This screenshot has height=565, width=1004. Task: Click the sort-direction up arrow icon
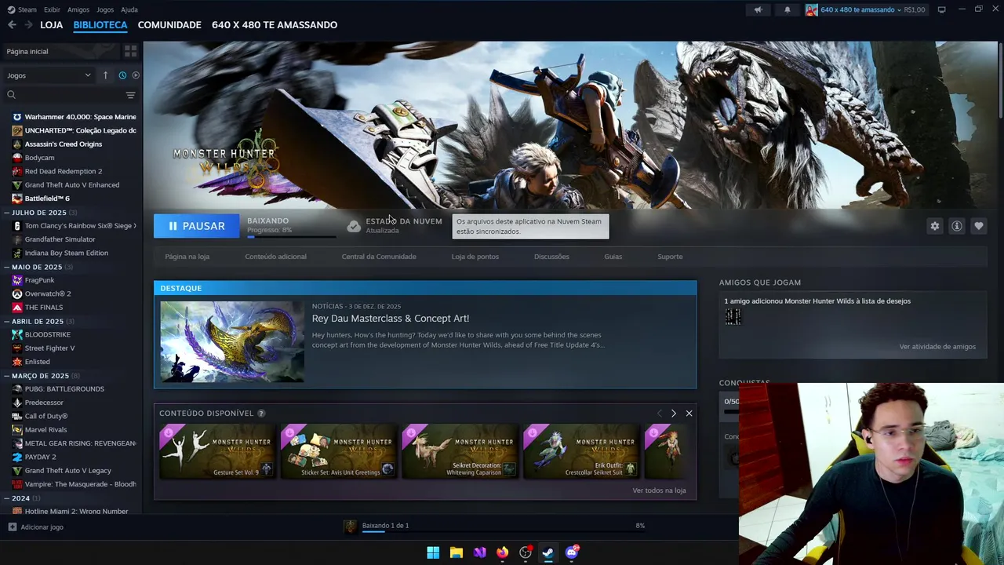(105, 75)
